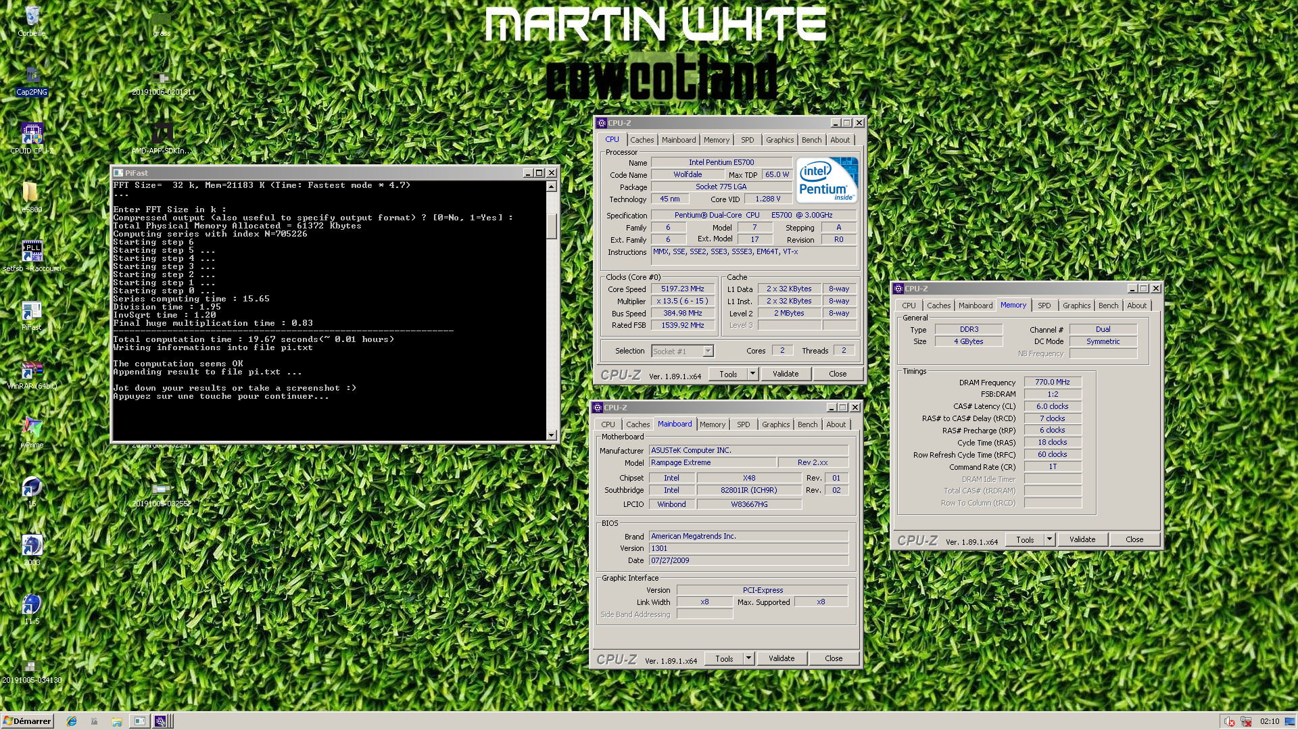The height and width of the screenshot is (730, 1298).
Task: Open About tab in Memory CPU-Z window
Action: point(1136,306)
